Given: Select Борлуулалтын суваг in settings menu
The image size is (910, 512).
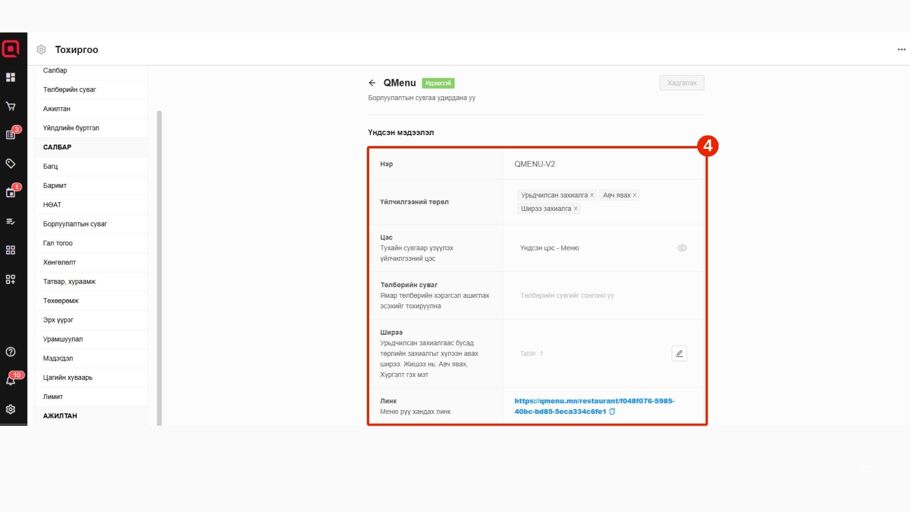Looking at the screenshot, I should coord(75,224).
